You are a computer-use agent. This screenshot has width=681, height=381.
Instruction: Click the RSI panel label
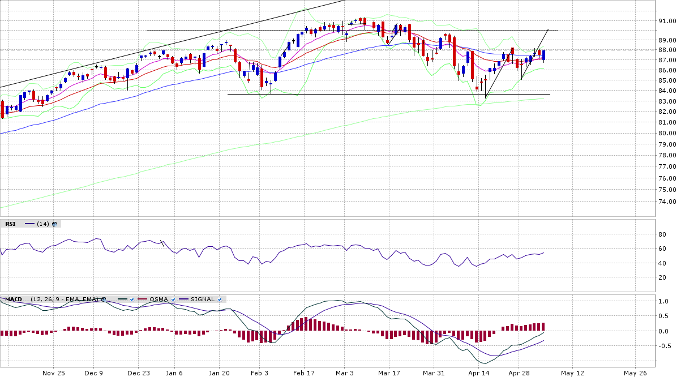[10, 224]
